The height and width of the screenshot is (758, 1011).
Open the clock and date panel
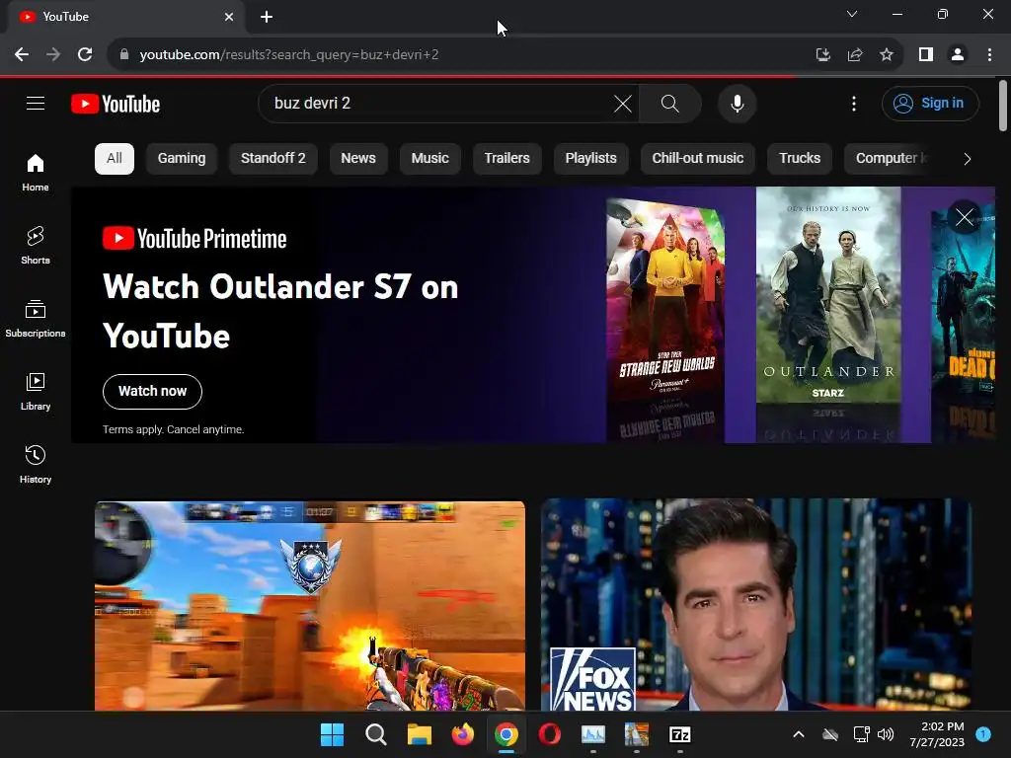click(x=936, y=734)
